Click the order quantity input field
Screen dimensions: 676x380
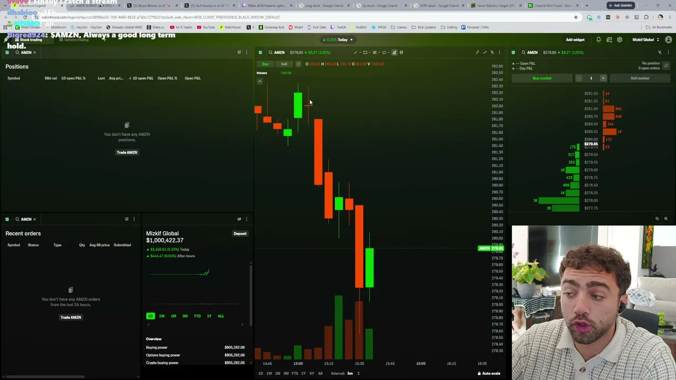tap(591, 78)
